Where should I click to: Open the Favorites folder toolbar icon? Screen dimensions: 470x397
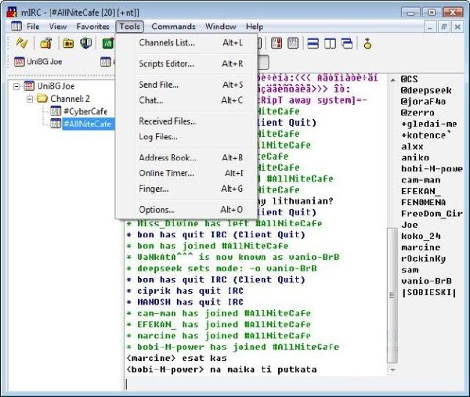(x=68, y=43)
